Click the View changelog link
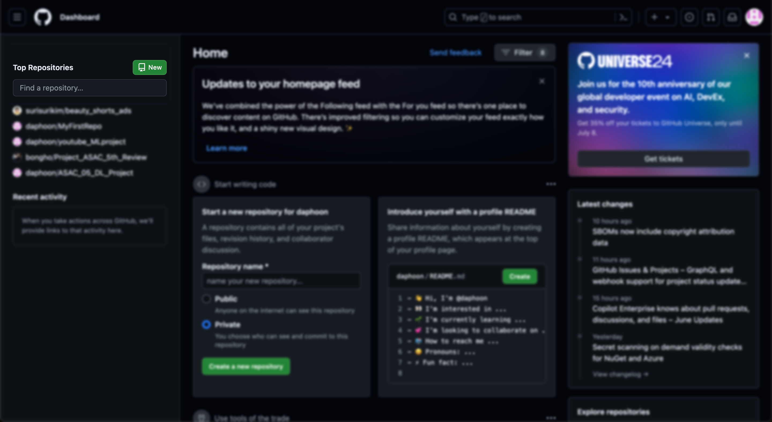The width and height of the screenshot is (772, 422). click(620, 374)
